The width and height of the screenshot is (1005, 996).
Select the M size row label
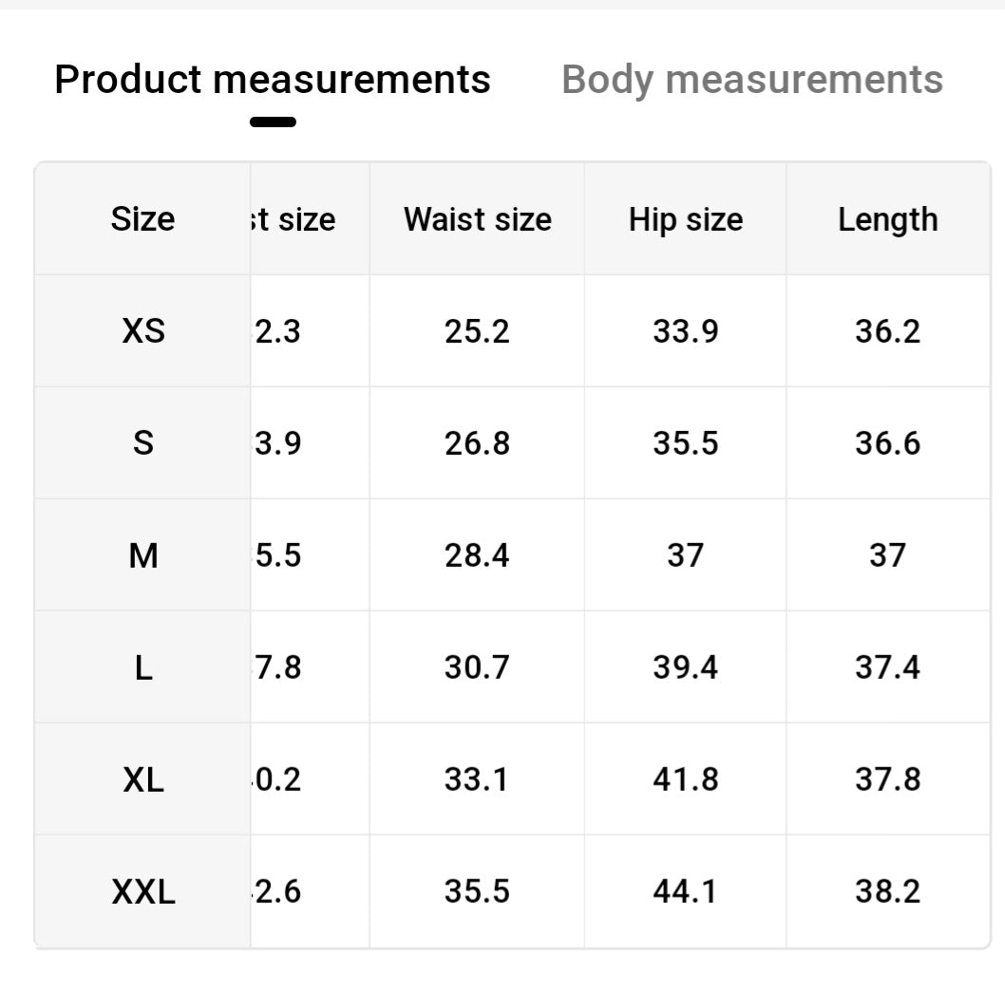point(142,555)
